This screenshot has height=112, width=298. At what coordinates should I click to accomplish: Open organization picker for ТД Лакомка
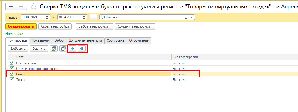tap(185, 17)
